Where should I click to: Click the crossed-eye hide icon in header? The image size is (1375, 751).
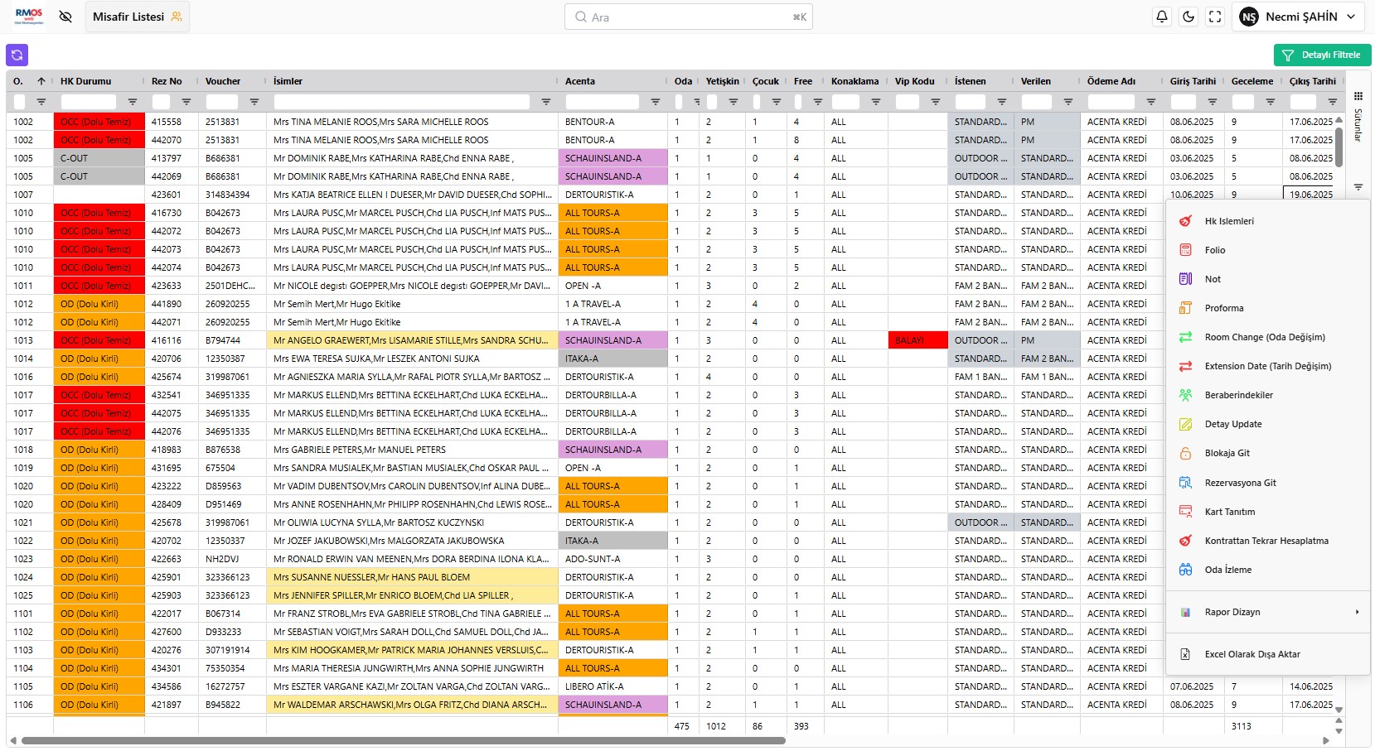65,17
